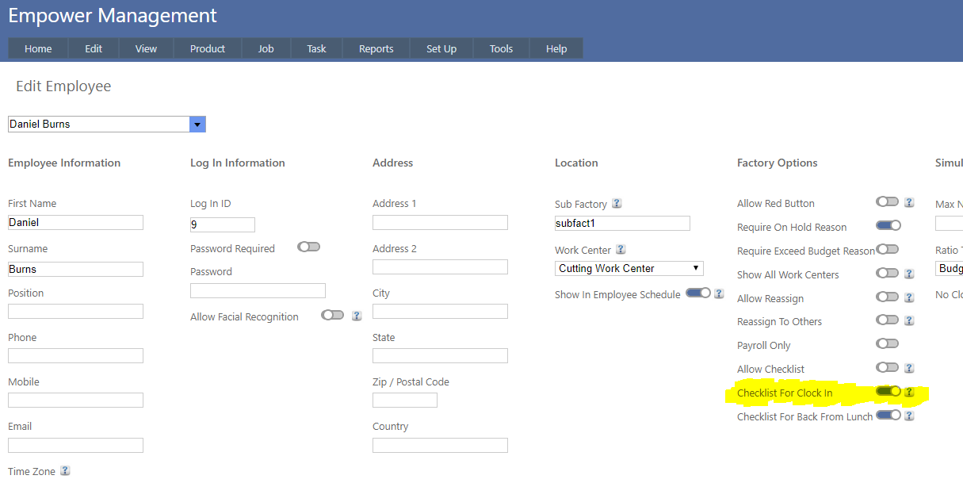Click help icon for Show In Employee Schedule

[719, 293]
